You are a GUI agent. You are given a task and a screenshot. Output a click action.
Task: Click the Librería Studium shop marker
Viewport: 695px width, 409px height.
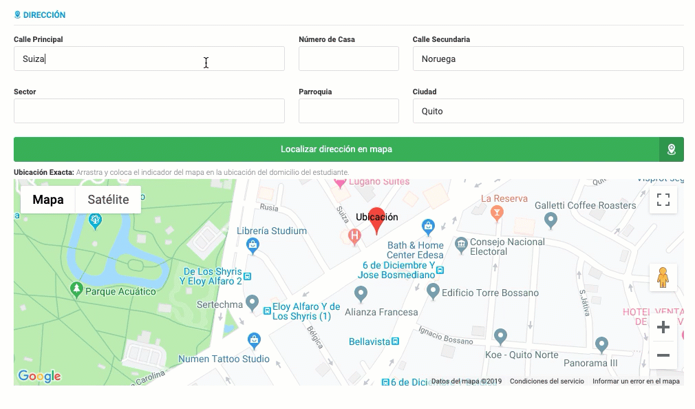(x=253, y=245)
